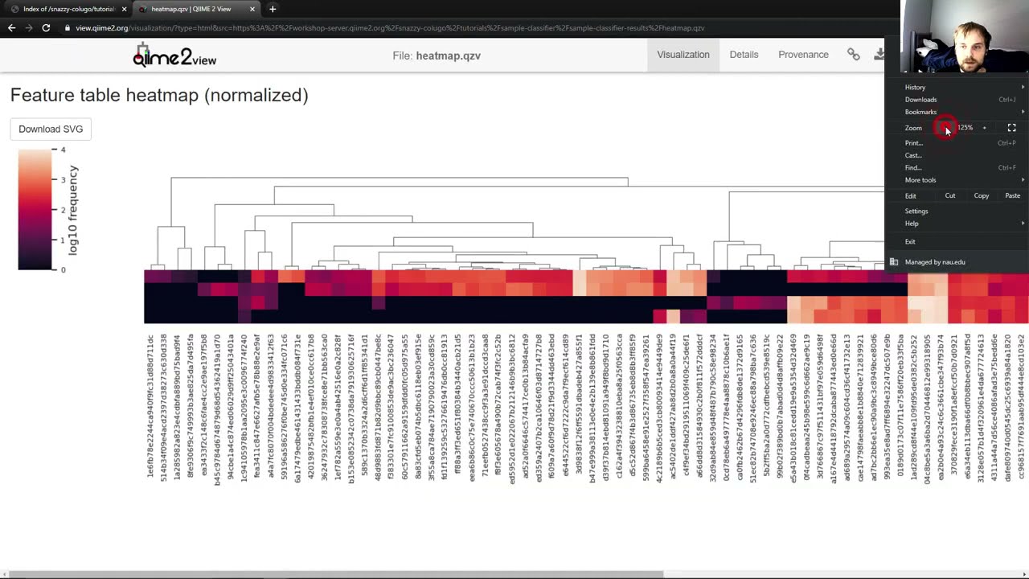Click the site lock icon in address bar

pos(68,28)
